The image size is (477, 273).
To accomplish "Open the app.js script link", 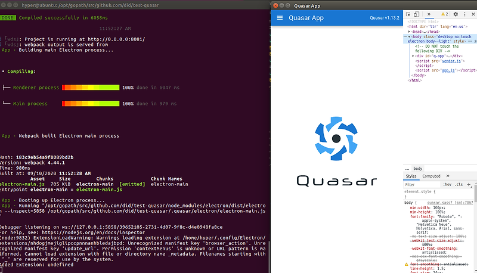I will tap(448, 70).
